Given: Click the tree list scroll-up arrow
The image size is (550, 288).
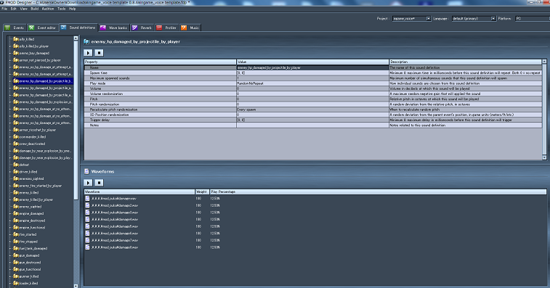Looking at the screenshot, I should click(76, 38).
